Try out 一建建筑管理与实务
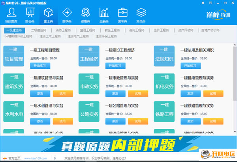 (x=63, y=94)
